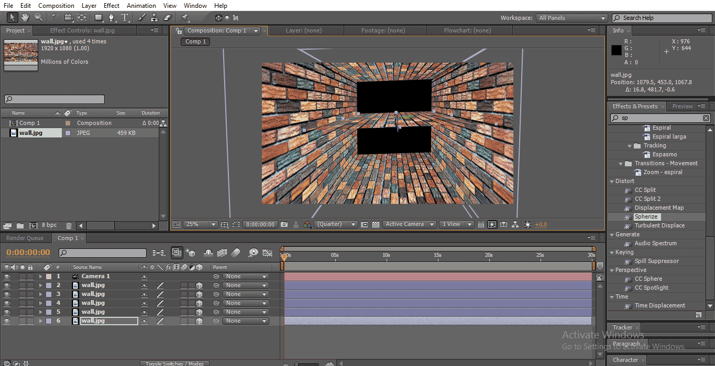This screenshot has width=715, height=366.
Task: Select the Zoom magnifier tool
Action: (x=38, y=18)
